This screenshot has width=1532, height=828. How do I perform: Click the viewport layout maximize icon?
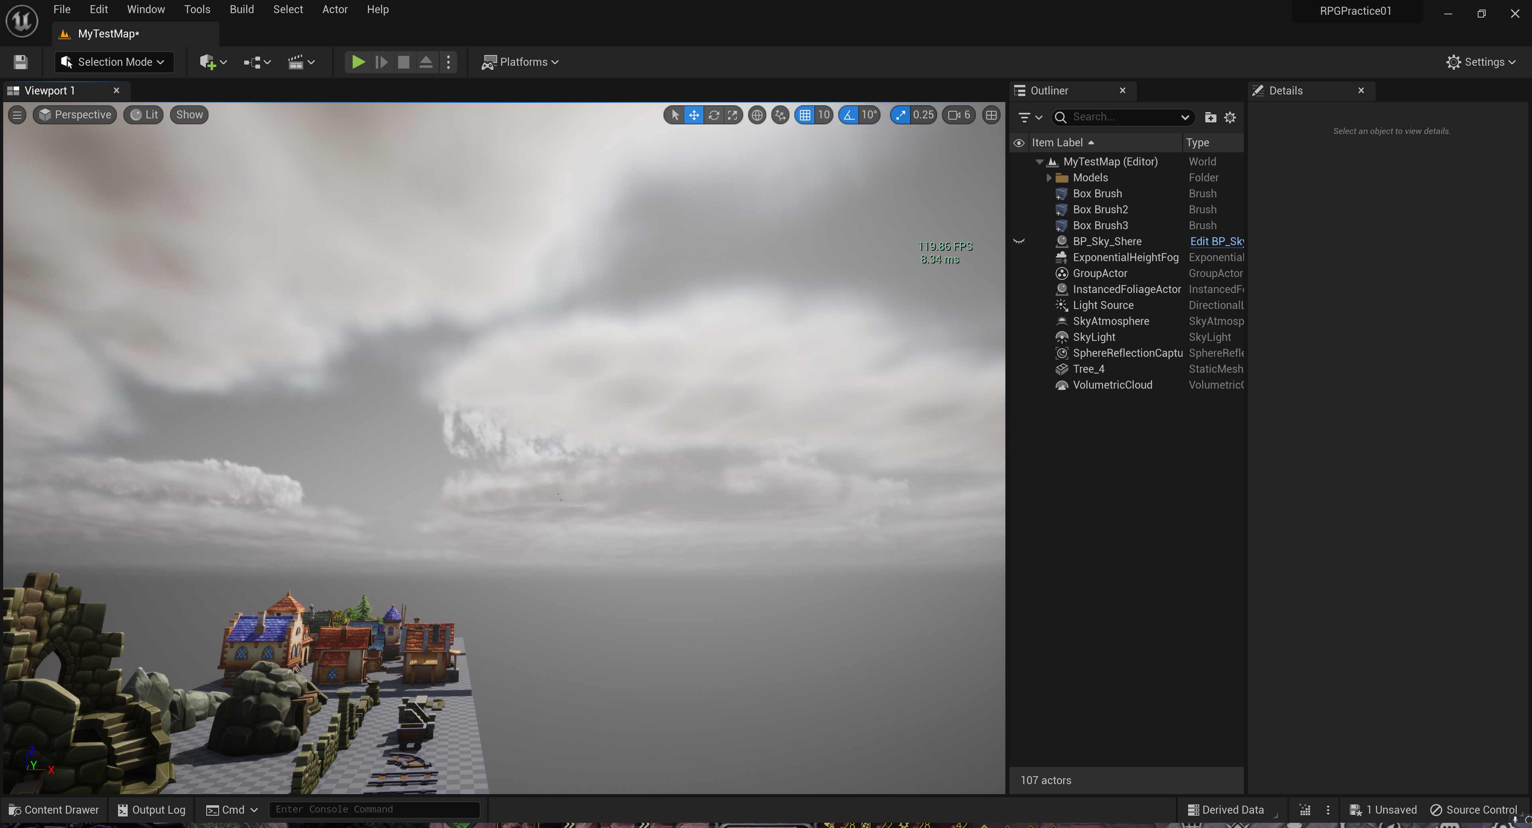991,115
